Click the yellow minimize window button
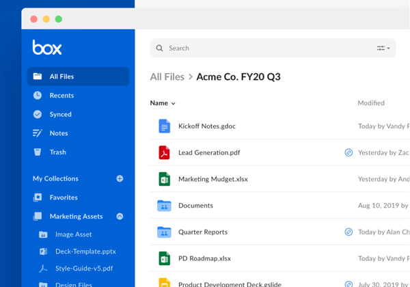The height and width of the screenshot is (287, 410). point(46,19)
